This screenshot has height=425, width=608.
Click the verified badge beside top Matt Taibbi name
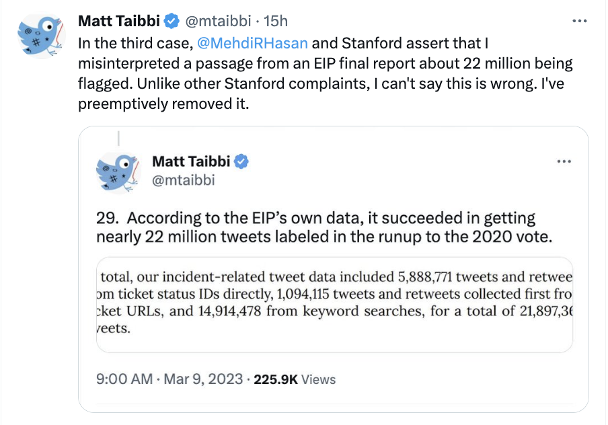click(172, 21)
